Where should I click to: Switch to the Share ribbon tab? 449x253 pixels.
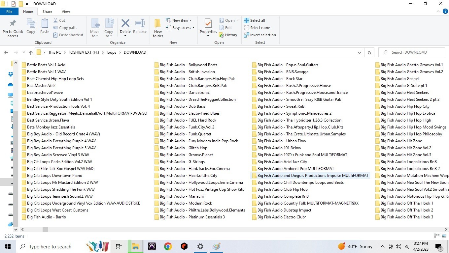[x=47, y=12]
